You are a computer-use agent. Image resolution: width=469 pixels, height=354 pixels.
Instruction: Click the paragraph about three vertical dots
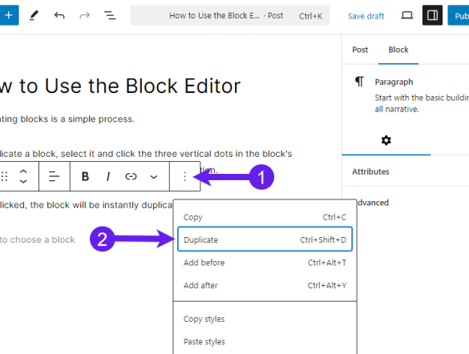[146, 154]
